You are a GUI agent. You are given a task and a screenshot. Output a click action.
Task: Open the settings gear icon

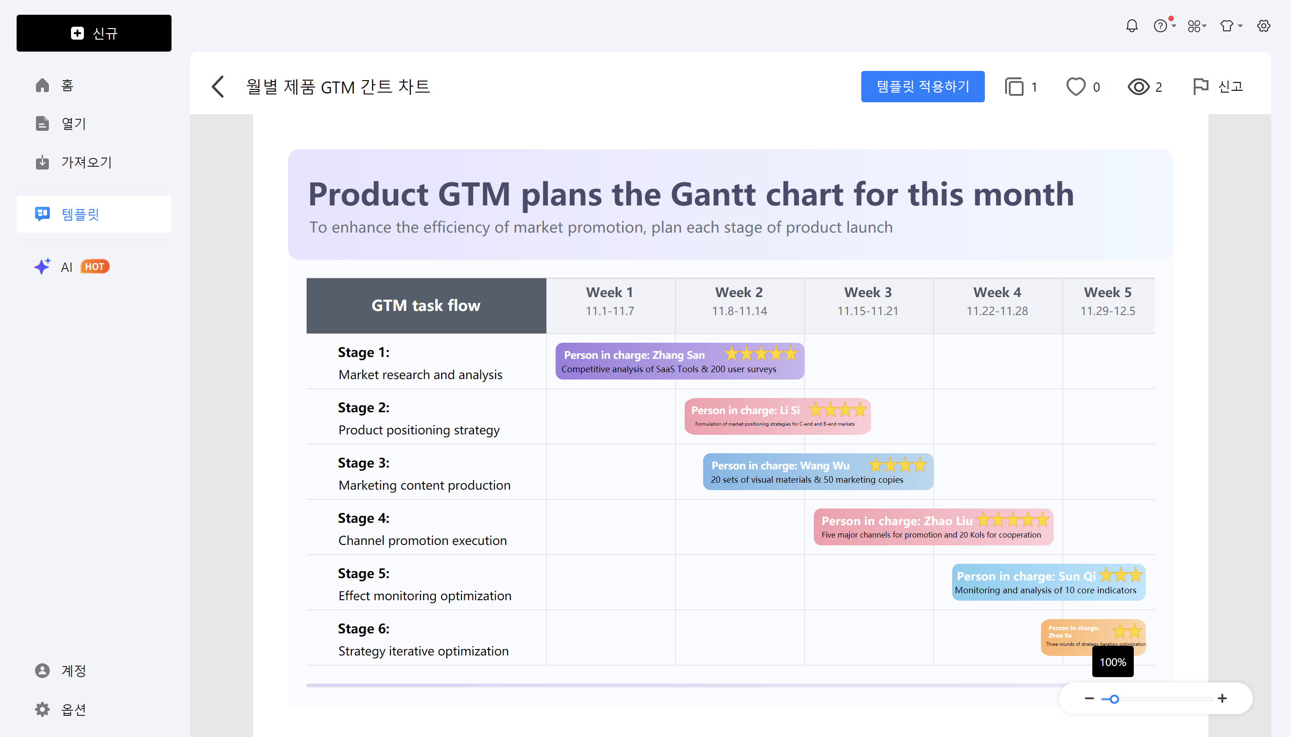(1263, 26)
